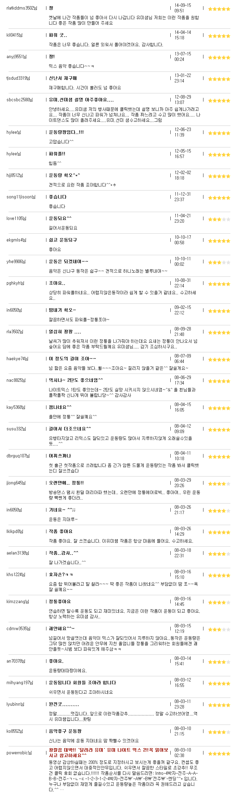Click username mihyang197님

(20, 682)
